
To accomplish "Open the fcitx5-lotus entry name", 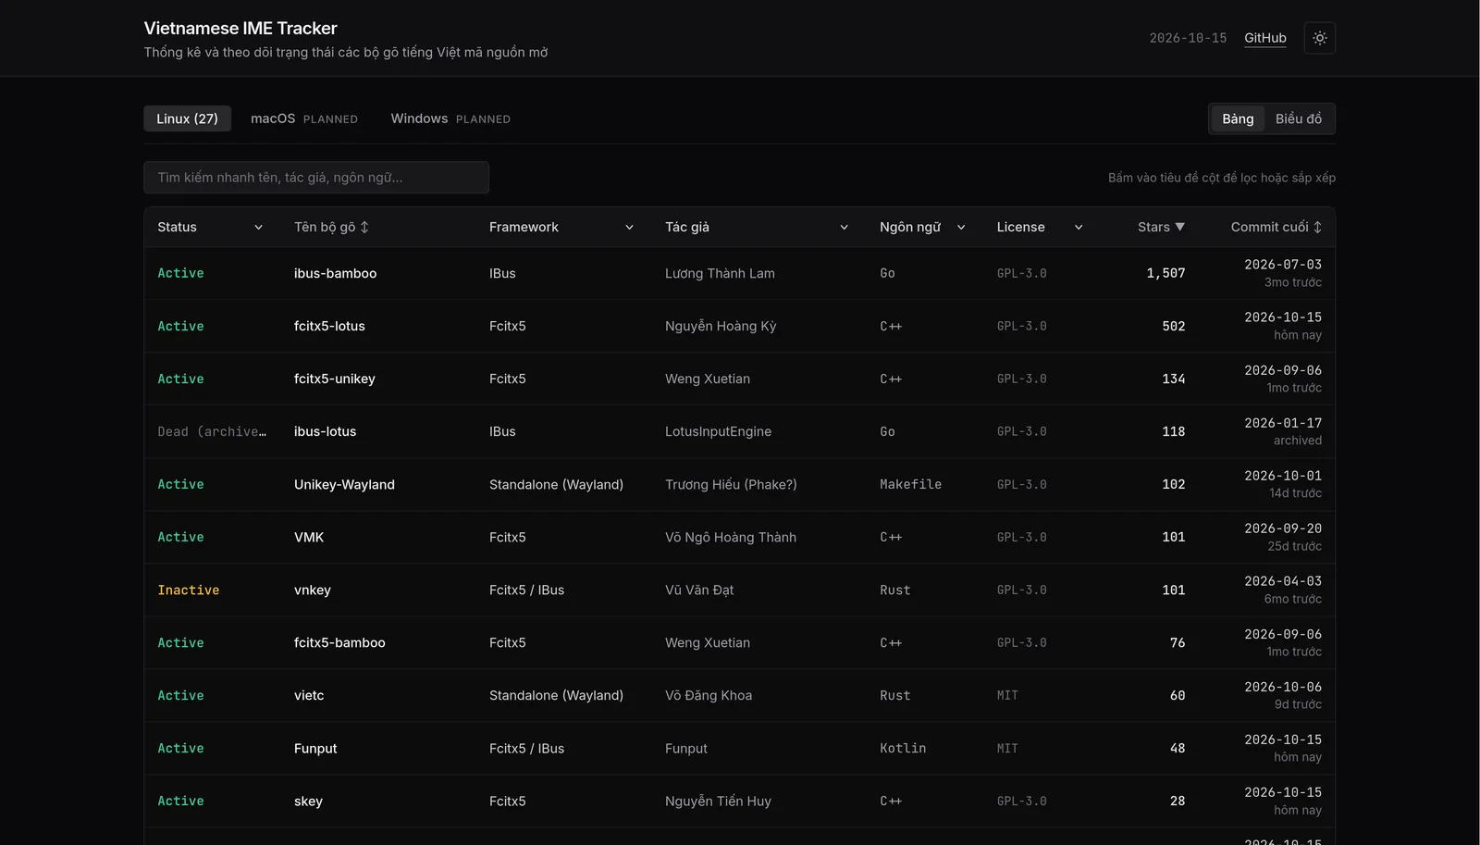I will (329, 326).
